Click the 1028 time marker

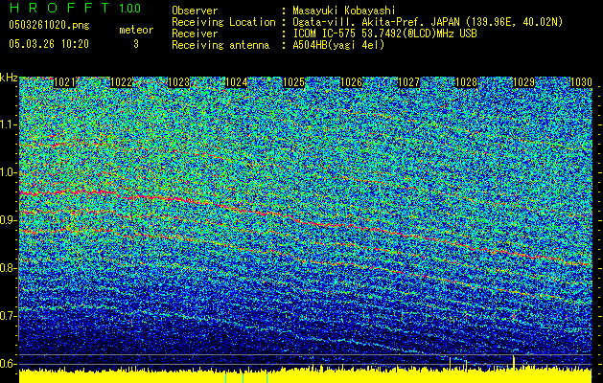click(x=466, y=82)
